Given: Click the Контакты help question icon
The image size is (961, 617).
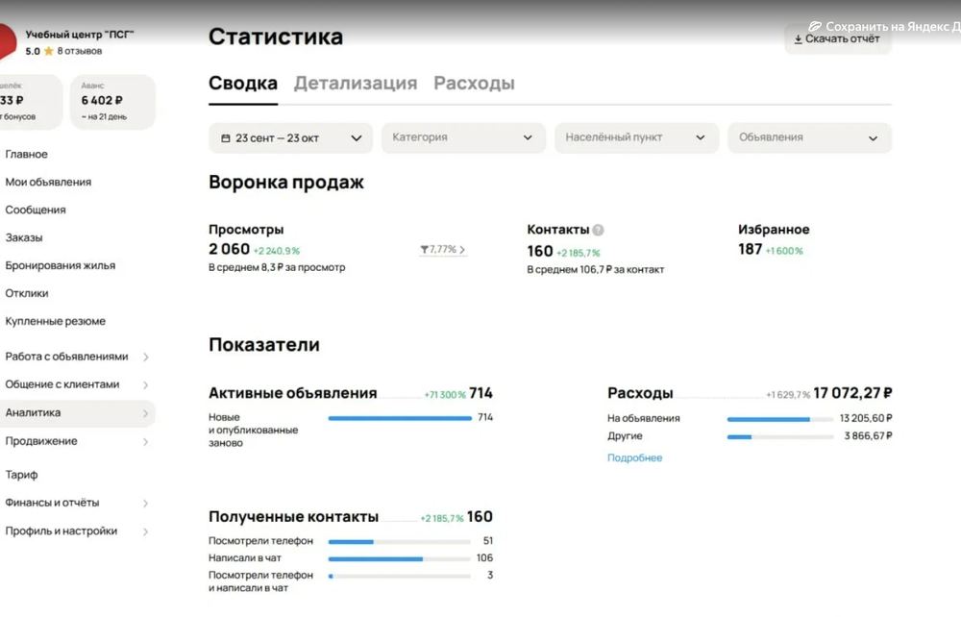Looking at the screenshot, I should 598,230.
